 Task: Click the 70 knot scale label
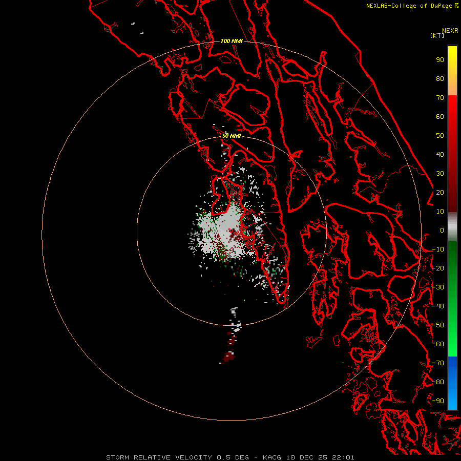[x=440, y=98]
